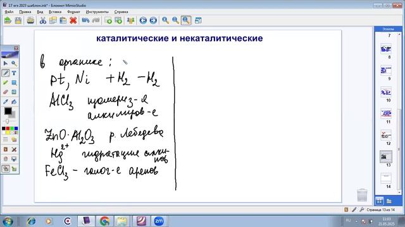405x227 pixels.
Task: Cut selection with the scissors icon
Action: coord(43,20)
